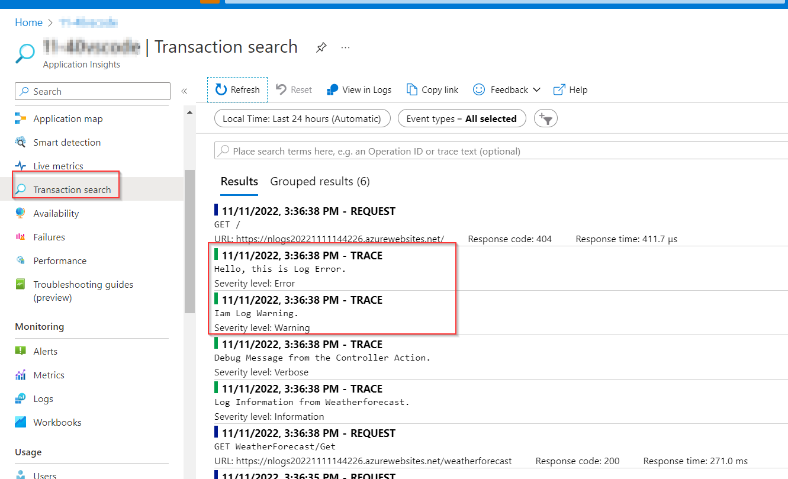The image size is (788, 479).
Task: Click the Application Insights resource icon
Action: pos(25,53)
